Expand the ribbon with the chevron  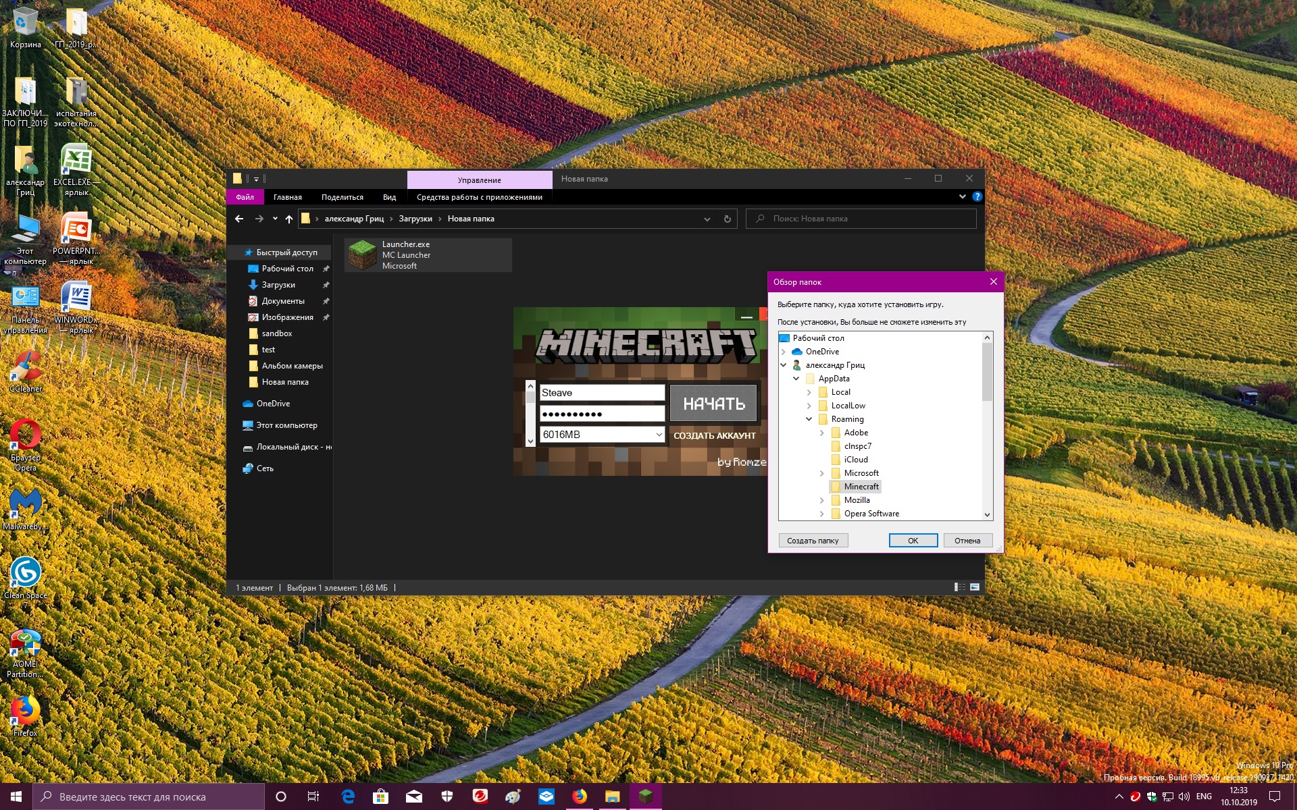coord(962,196)
